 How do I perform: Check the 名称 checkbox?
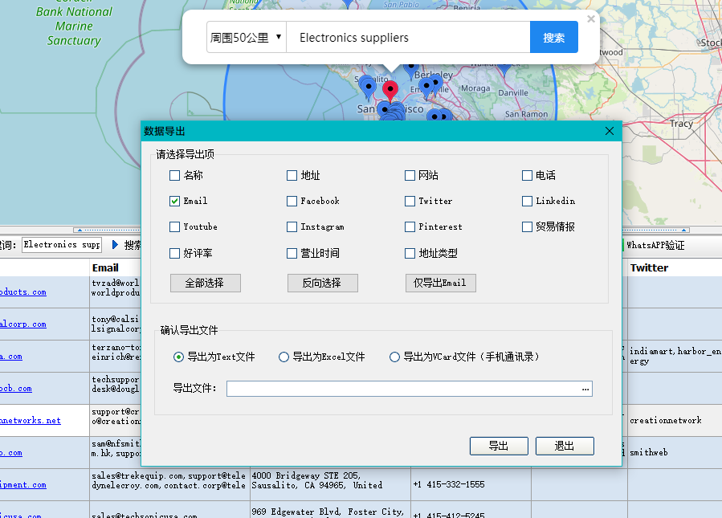(x=174, y=175)
